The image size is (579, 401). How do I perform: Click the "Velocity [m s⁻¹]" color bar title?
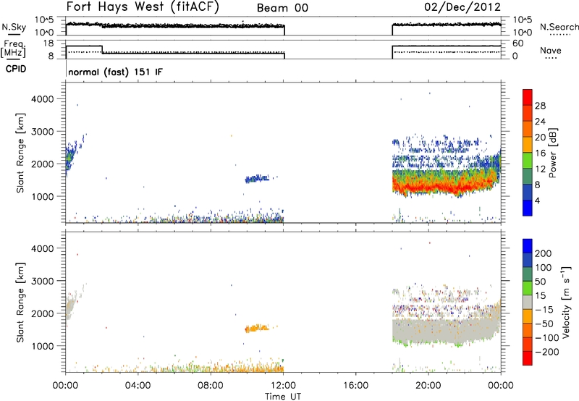565,302
